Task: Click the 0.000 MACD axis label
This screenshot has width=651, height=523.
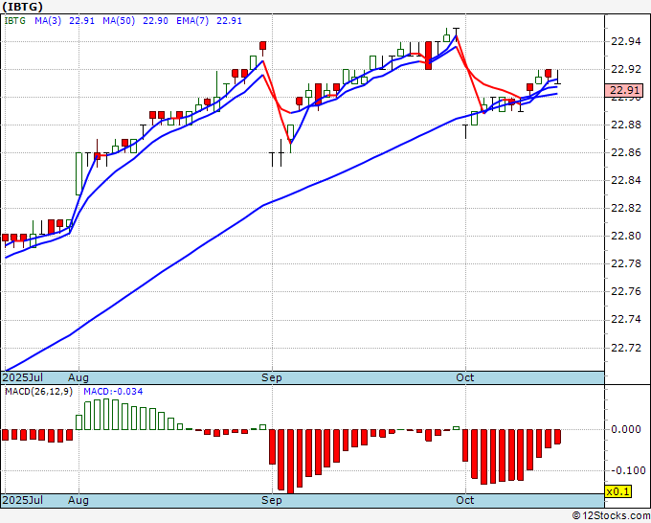Action: click(626, 429)
